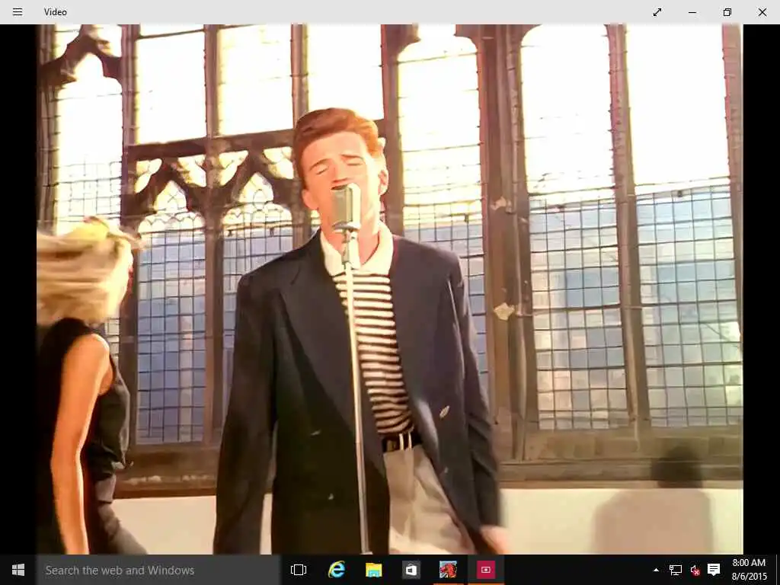Minimize the Video window
This screenshot has width=780, height=585.
(x=692, y=12)
